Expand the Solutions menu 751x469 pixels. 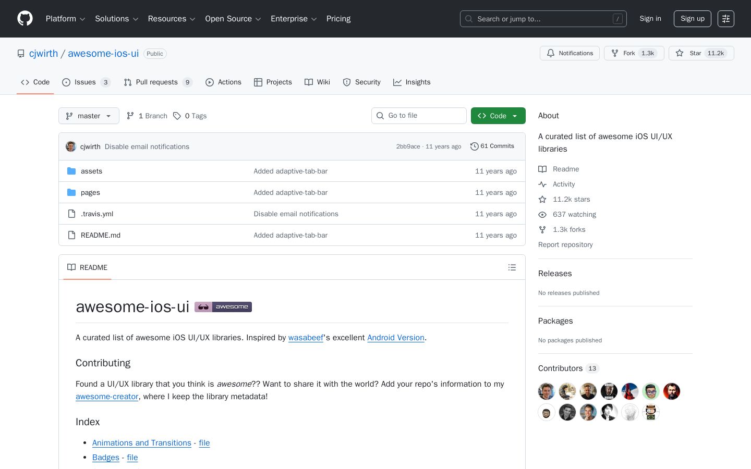pos(117,19)
